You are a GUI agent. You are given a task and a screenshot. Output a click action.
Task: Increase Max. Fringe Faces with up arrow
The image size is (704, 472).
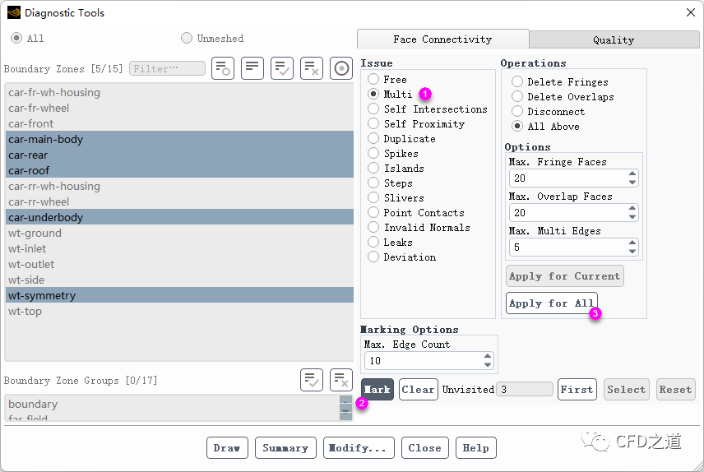(632, 174)
